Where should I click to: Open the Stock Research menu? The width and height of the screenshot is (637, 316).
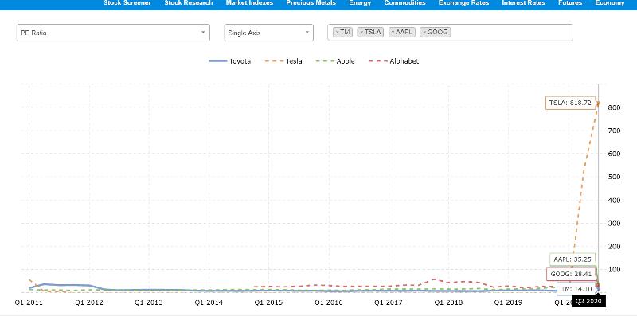click(189, 3)
